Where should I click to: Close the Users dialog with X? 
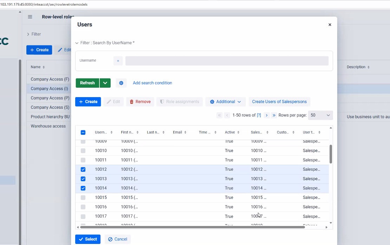click(x=330, y=25)
